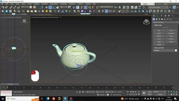Toggle the Z axis constraint
Viewport: 179px width, 101px height.
(x=106, y=11)
